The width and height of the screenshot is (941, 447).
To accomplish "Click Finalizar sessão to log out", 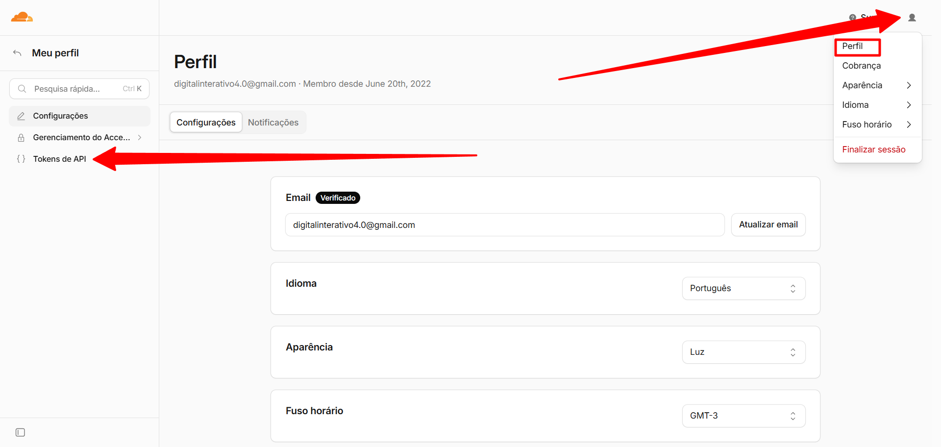I will coord(874,149).
